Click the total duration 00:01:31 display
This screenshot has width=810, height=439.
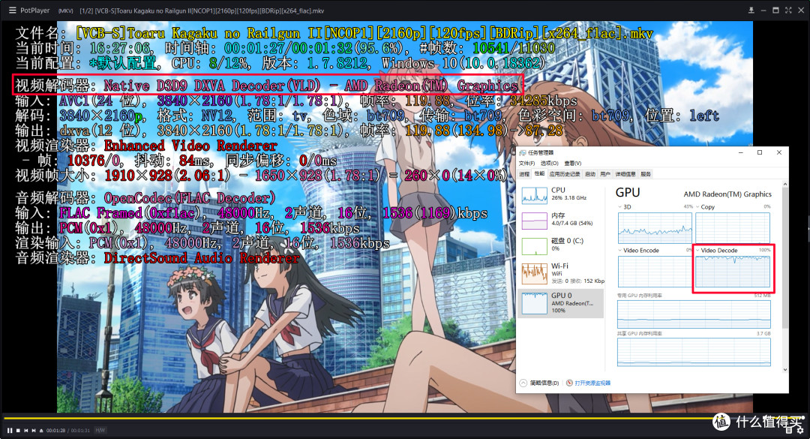click(80, 430)
